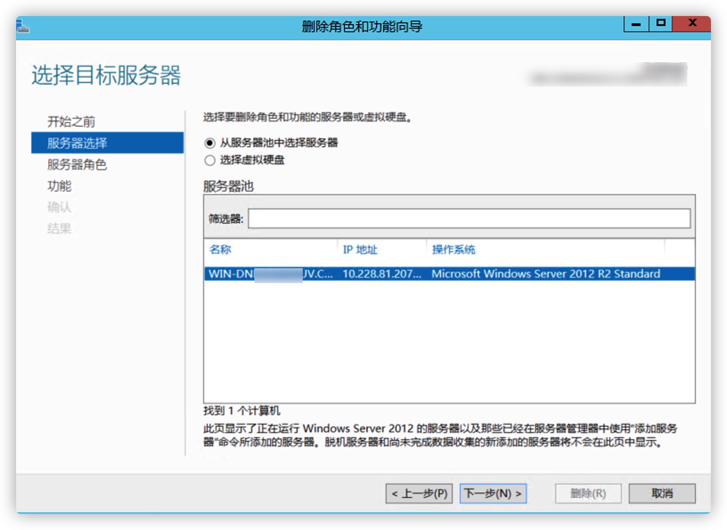The image size is (727, 530).
Task: Click the '找到 1 个计算机' status text
Action: tap(242, 411)
